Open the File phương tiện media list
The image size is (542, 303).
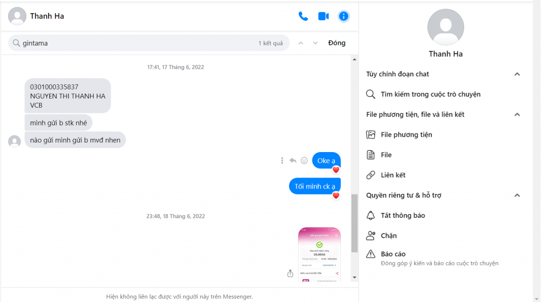(406, 135)
